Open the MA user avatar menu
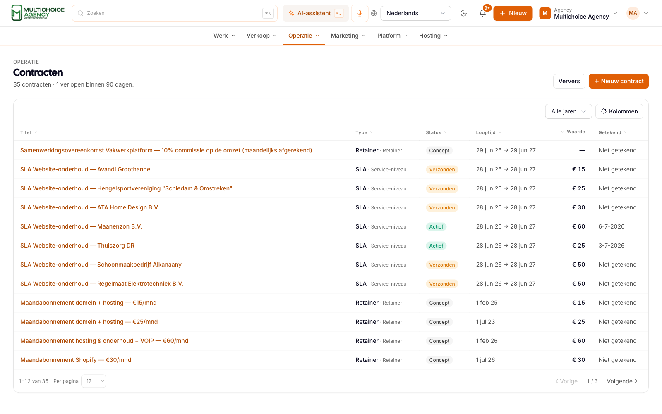 [x=633, y=13]
